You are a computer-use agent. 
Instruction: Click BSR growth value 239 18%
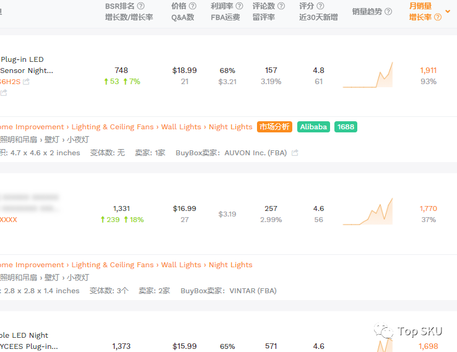click(x=122, y=220)
